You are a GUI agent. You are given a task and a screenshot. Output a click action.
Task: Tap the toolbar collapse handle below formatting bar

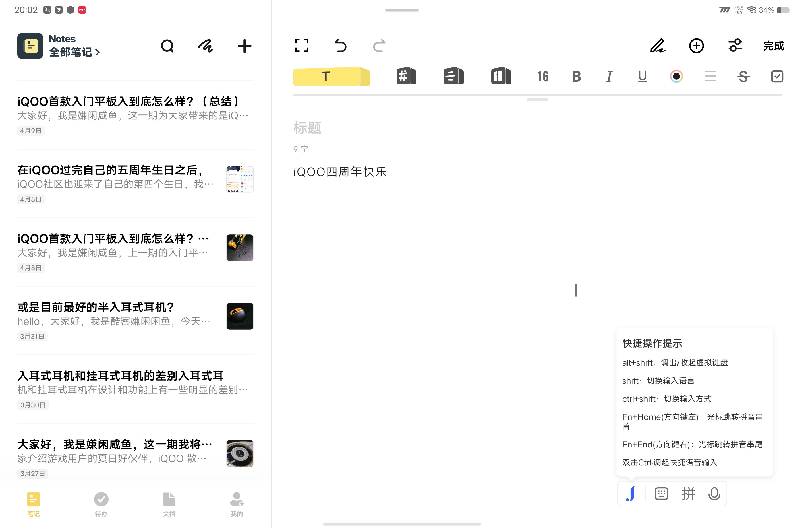538,100
